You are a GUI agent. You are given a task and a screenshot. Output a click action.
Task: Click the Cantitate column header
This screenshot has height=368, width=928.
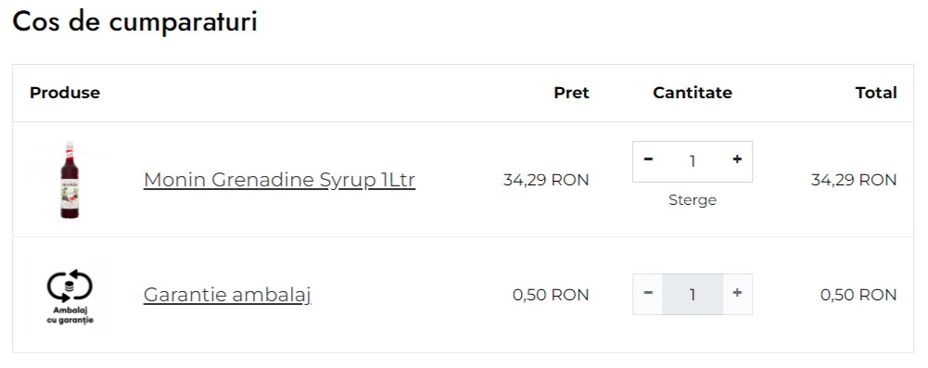click(693, 93)
